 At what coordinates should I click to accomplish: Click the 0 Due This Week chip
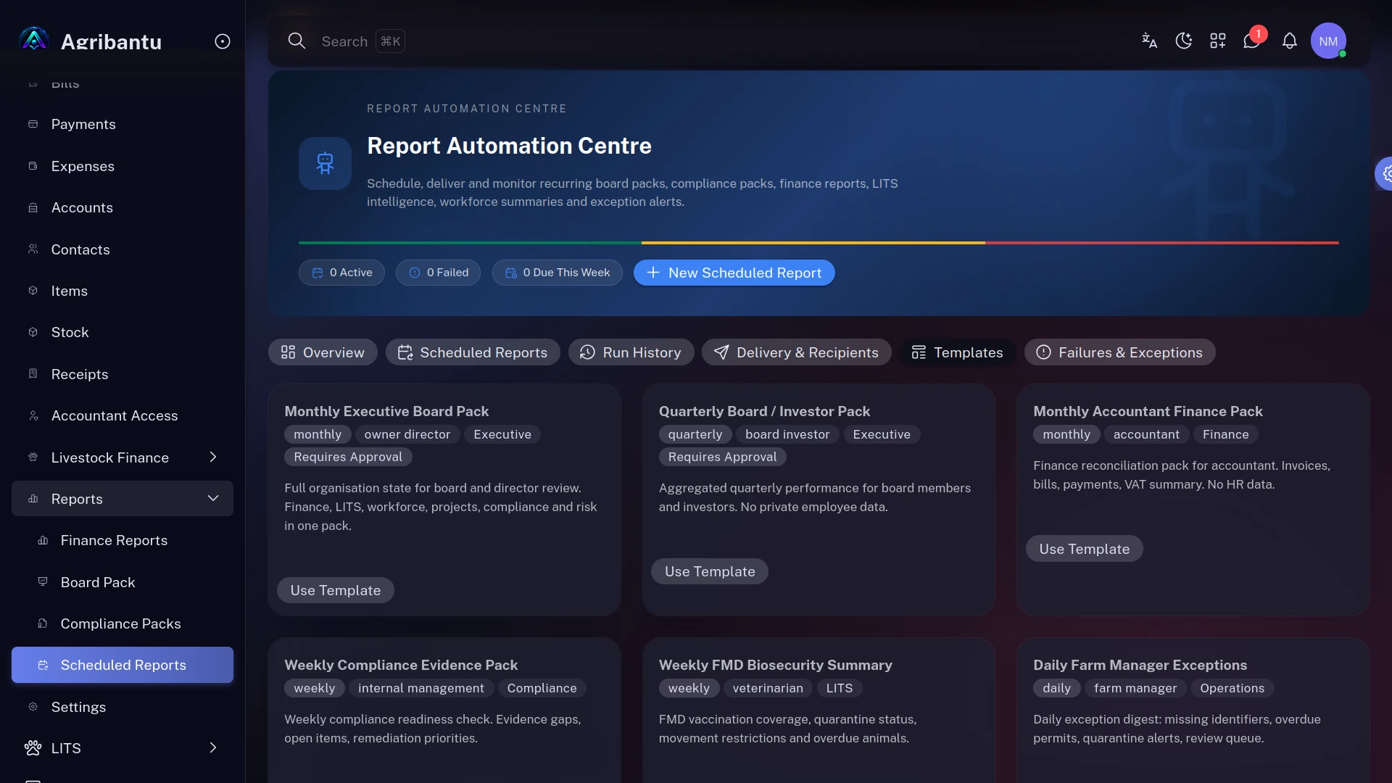[x=557, y=273]
